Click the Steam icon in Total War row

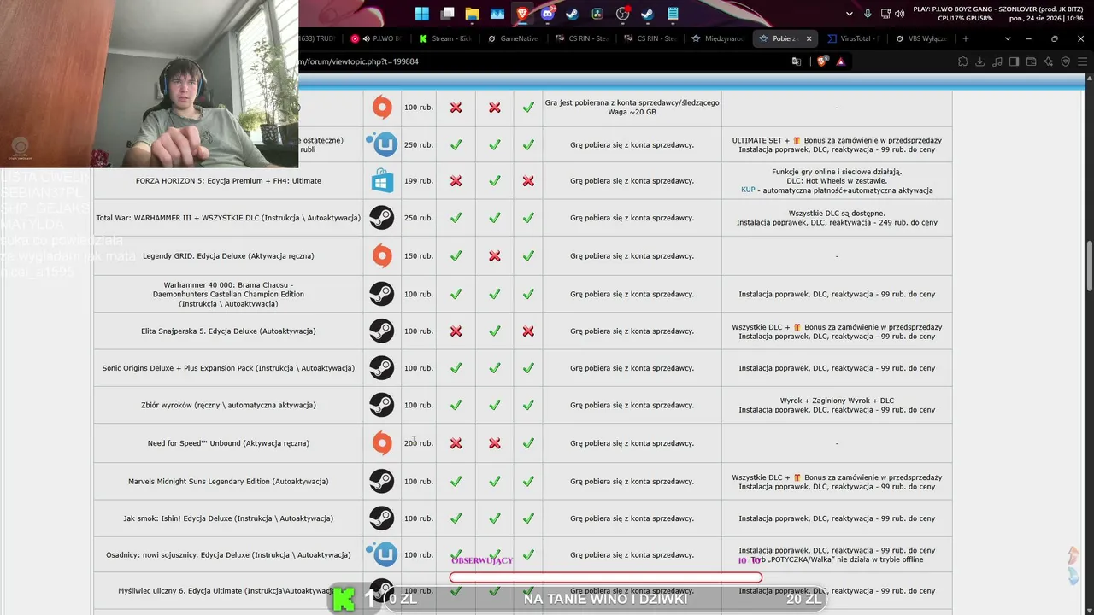382,218
